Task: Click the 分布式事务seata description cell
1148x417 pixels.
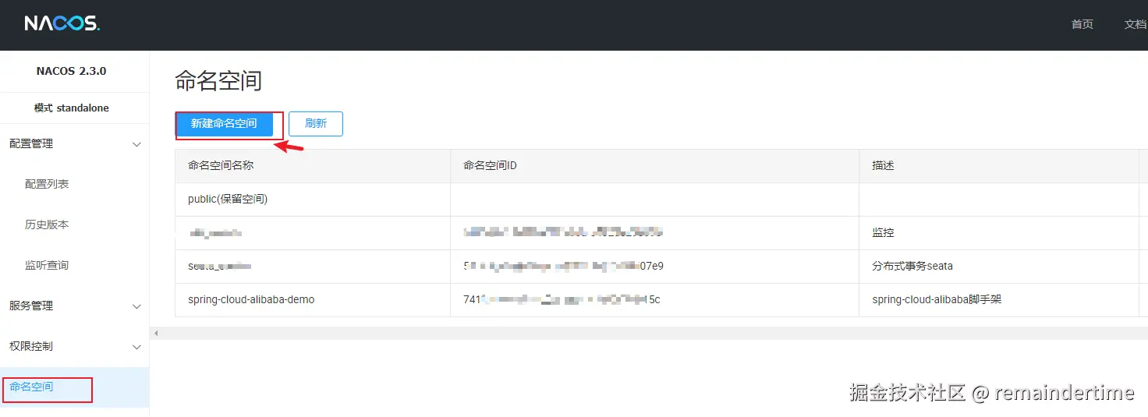Action: (x=999, y=267)
